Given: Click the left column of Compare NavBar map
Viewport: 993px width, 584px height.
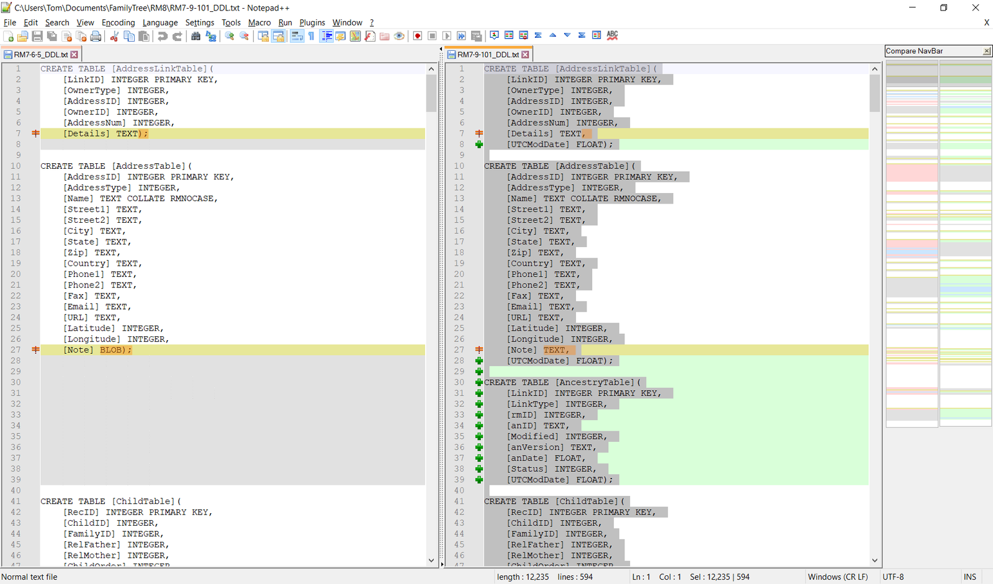Looking at the screenshot, I should (912, 243).
